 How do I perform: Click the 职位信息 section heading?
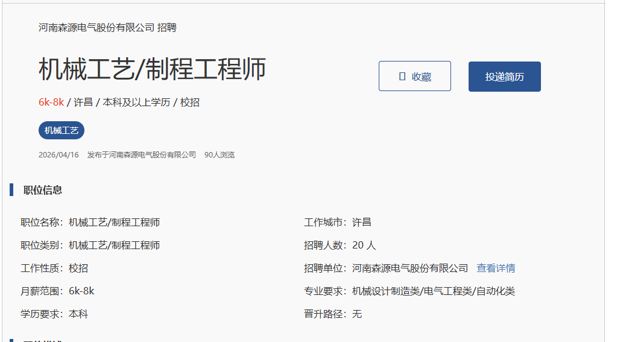(43, 191)
